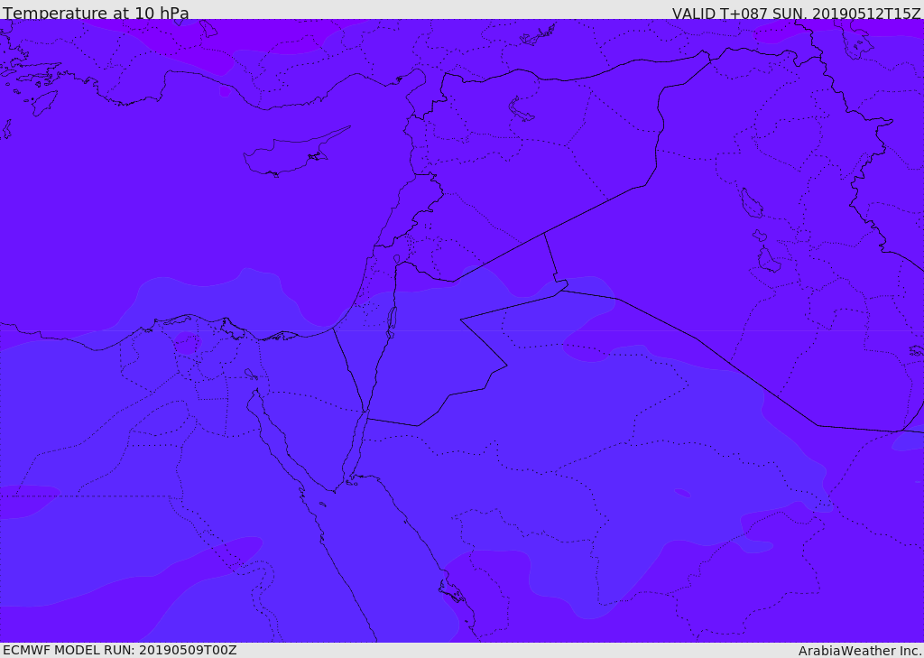Viewport: 924px width, 658px height.
Task: Click the 'ArabiaWeather Inc' credit text
Action: pyautogui.click(x=859, y=651)
